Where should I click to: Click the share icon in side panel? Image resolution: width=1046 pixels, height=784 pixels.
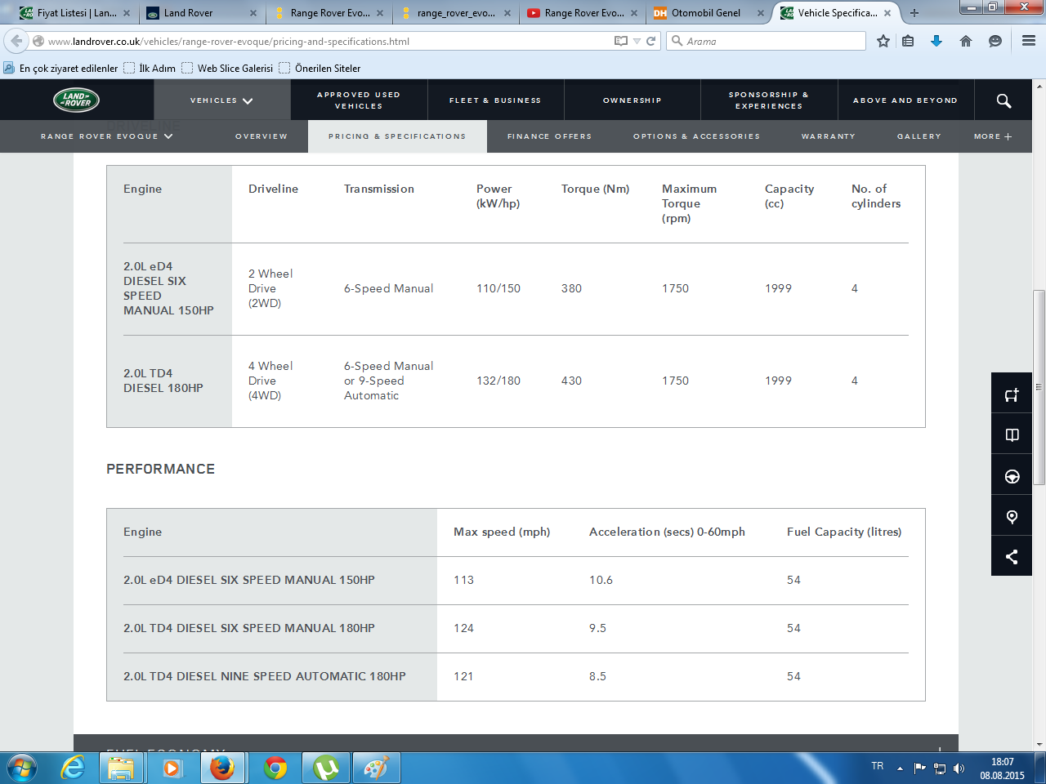(x=1012, y=557)
